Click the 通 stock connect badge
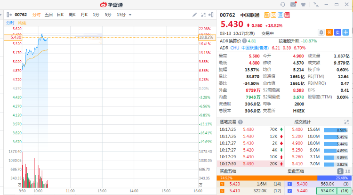 click(281, 16)
